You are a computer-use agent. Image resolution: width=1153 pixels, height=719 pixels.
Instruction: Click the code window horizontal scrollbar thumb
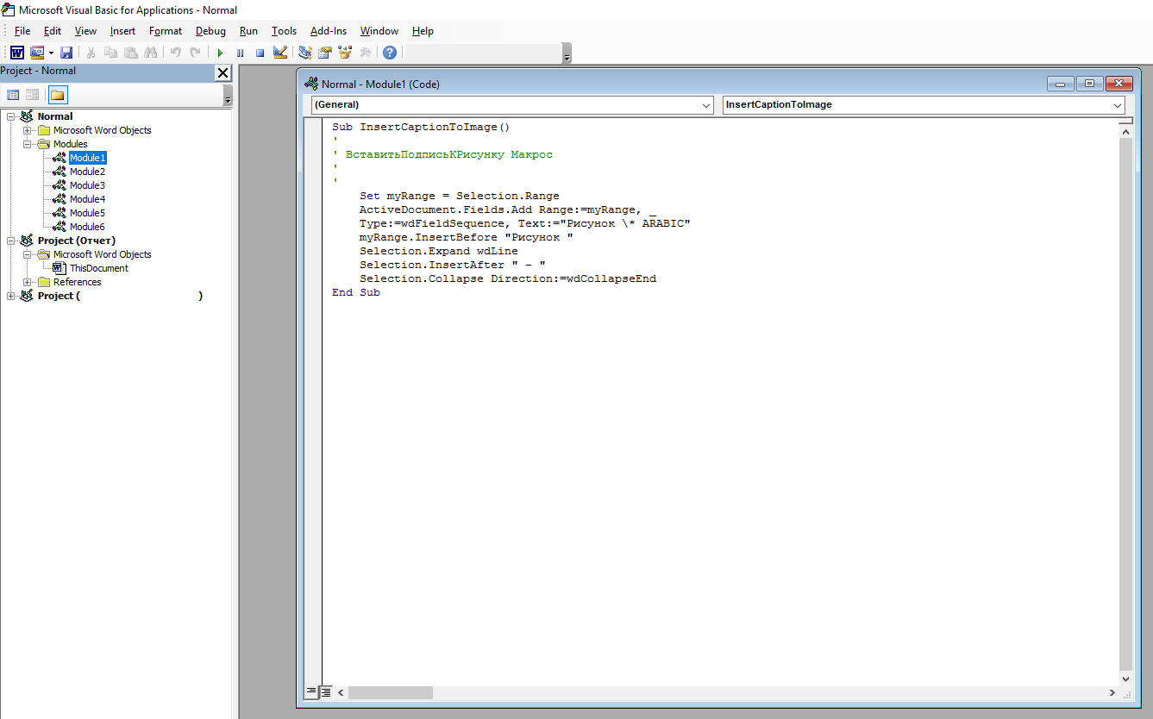pos(390,692)
